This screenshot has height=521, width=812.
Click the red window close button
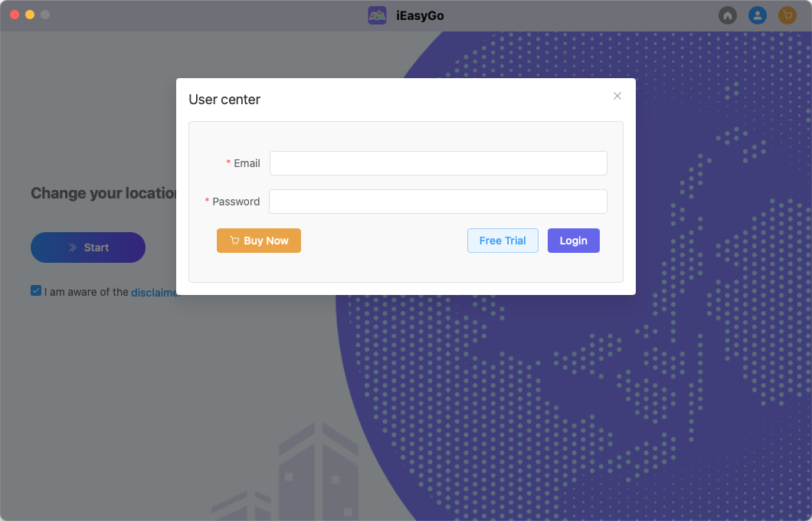pyautogui.click(x=15, y=15)
